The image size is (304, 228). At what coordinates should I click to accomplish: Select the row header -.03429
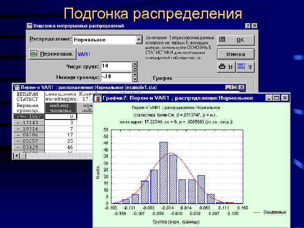(x=29, y=147)
